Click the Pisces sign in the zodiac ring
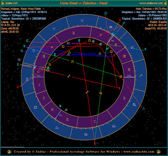 (82, 21)
